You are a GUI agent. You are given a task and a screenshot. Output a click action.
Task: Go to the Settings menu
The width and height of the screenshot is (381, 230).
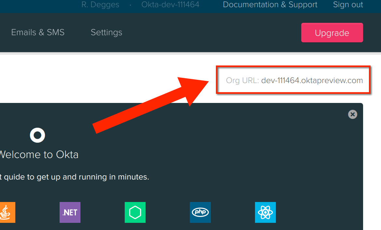click(x=106, y=33)
